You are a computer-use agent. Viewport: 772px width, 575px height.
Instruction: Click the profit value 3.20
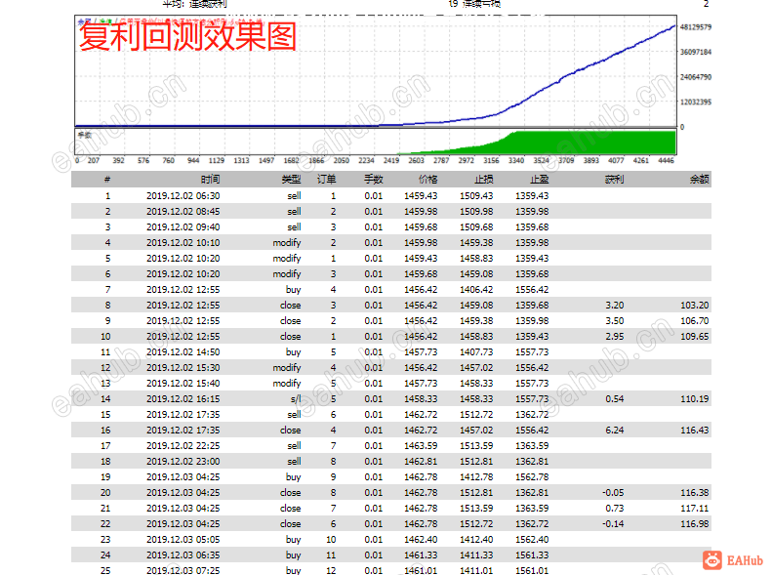pyautogui.click(x=615, y=306)
